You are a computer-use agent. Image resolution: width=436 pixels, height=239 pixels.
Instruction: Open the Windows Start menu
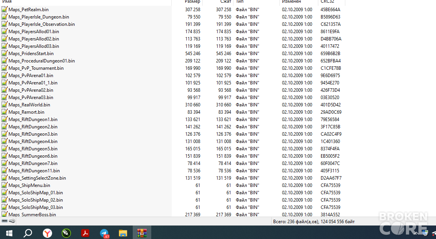click(9, 233)
